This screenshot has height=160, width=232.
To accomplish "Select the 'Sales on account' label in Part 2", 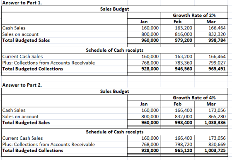I will 20,116.
